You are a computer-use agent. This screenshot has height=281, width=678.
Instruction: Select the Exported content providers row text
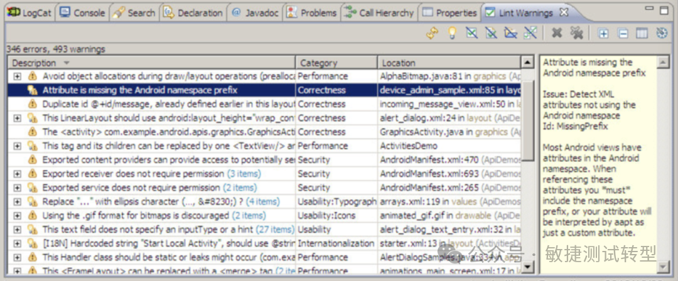169,159
